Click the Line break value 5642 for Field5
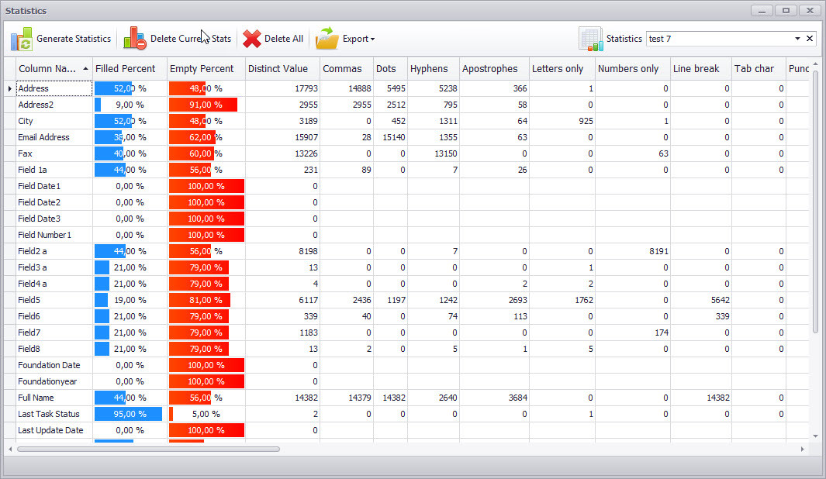826x479 pixels. [720, 300]
